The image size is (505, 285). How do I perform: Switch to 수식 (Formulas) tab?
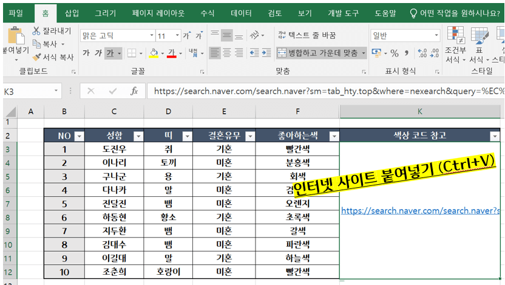(x=207, y=13)
